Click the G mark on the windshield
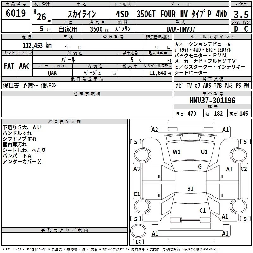This screenshot has height=253, width=253. (200, 166)
